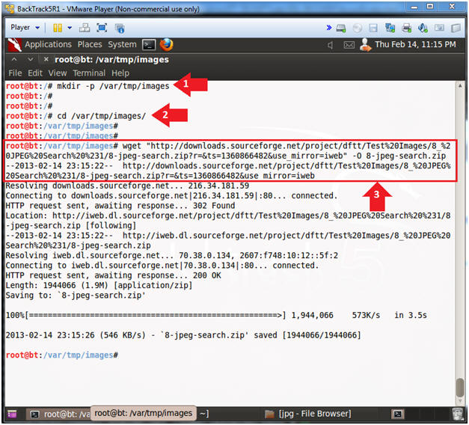Click the terminal window down-arrow button
469x425 pixels.
point(30,59)
